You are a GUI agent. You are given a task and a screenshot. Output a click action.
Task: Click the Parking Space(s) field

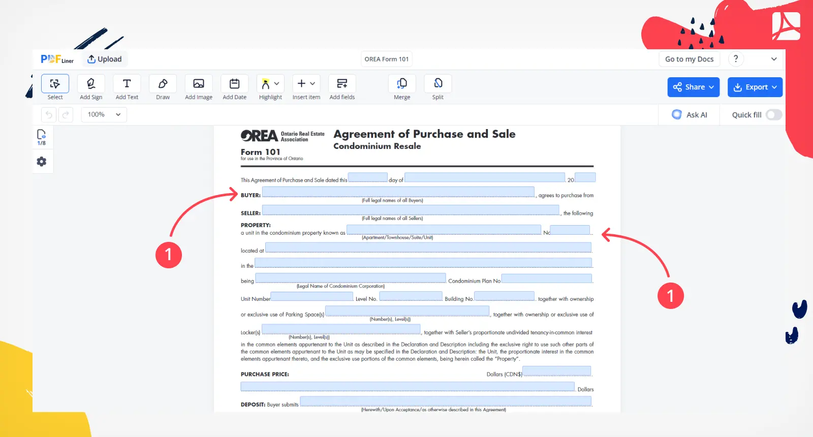click(x=407, y=311)
